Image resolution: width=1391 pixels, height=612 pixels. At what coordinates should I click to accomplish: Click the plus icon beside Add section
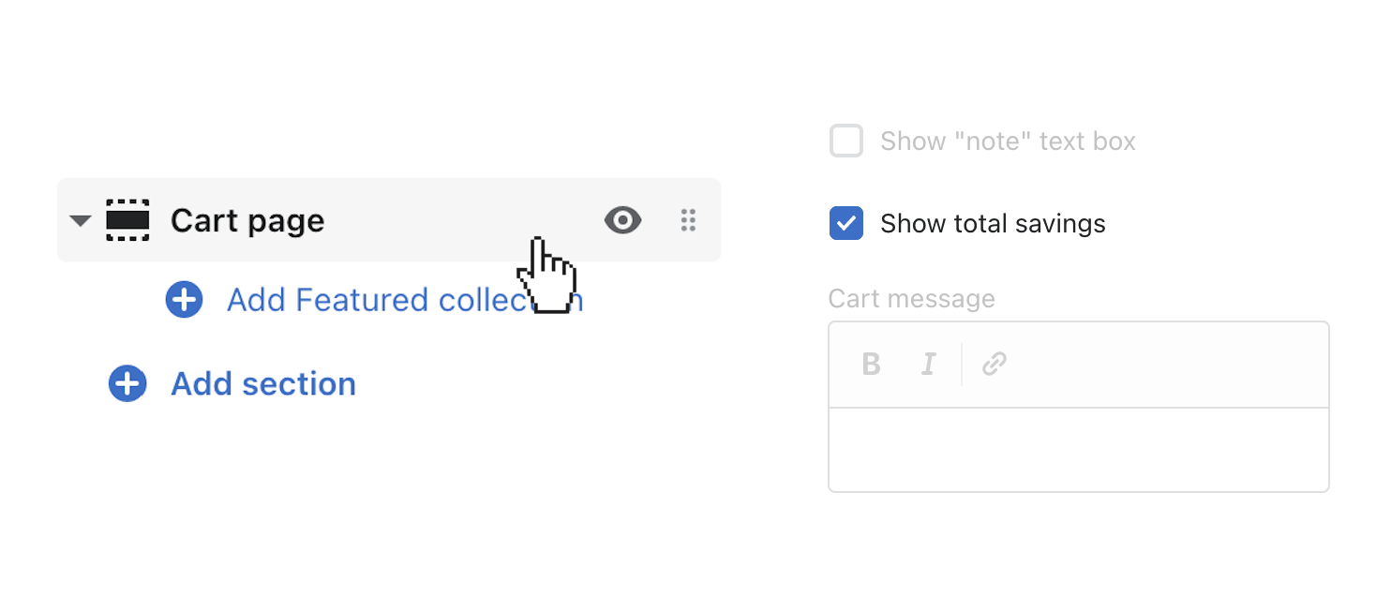[x=127, y=383]
